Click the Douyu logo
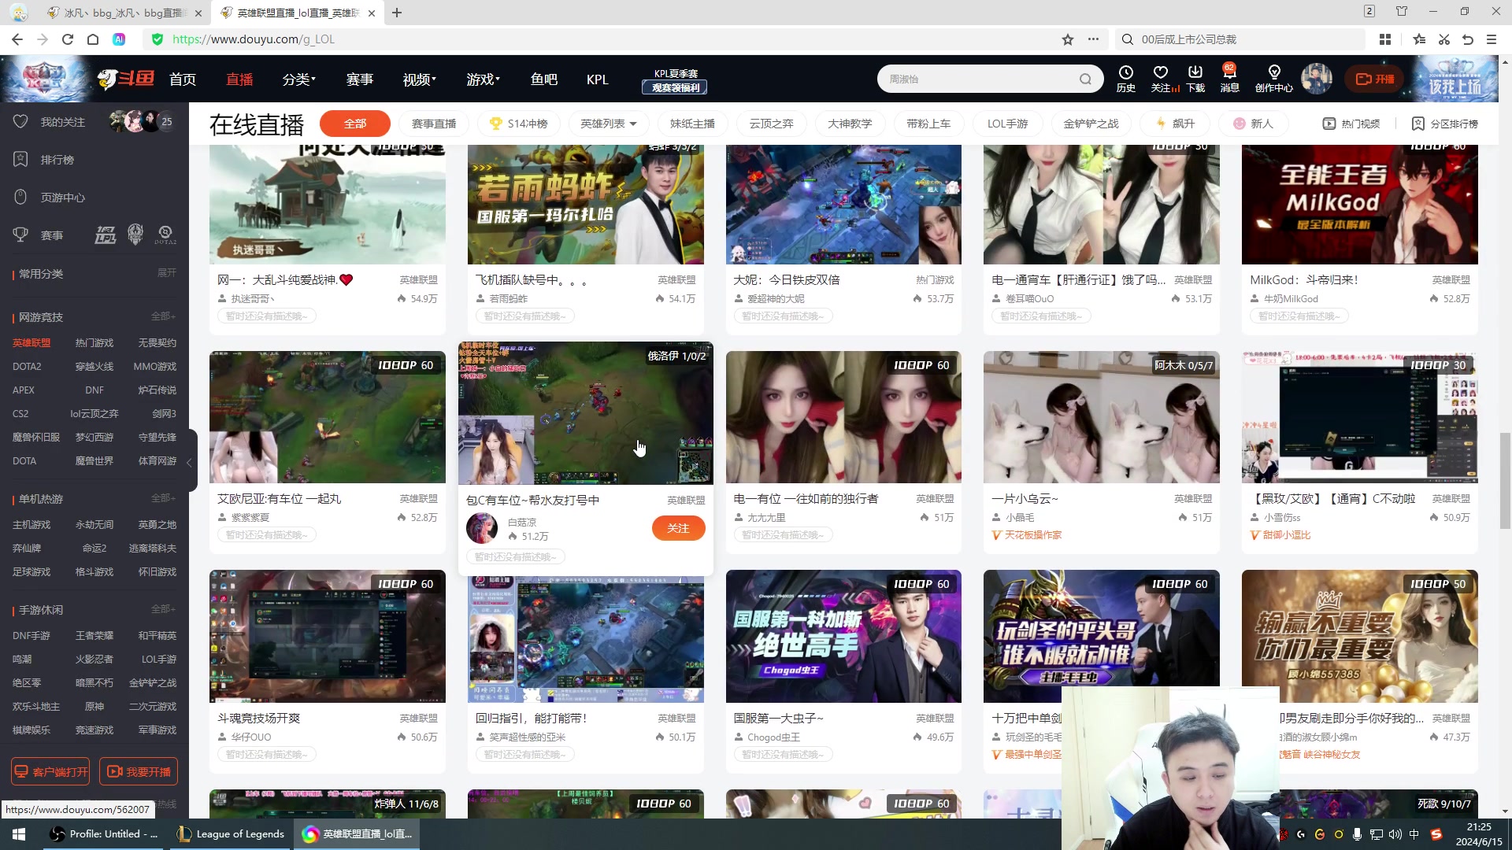The image size is (1512, 850). coord(126,79)
